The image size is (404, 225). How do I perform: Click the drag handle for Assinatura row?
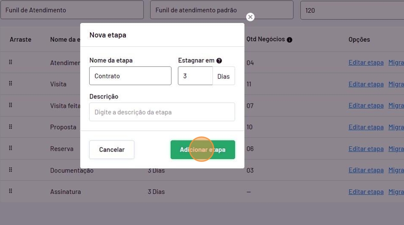coord(10,191)
